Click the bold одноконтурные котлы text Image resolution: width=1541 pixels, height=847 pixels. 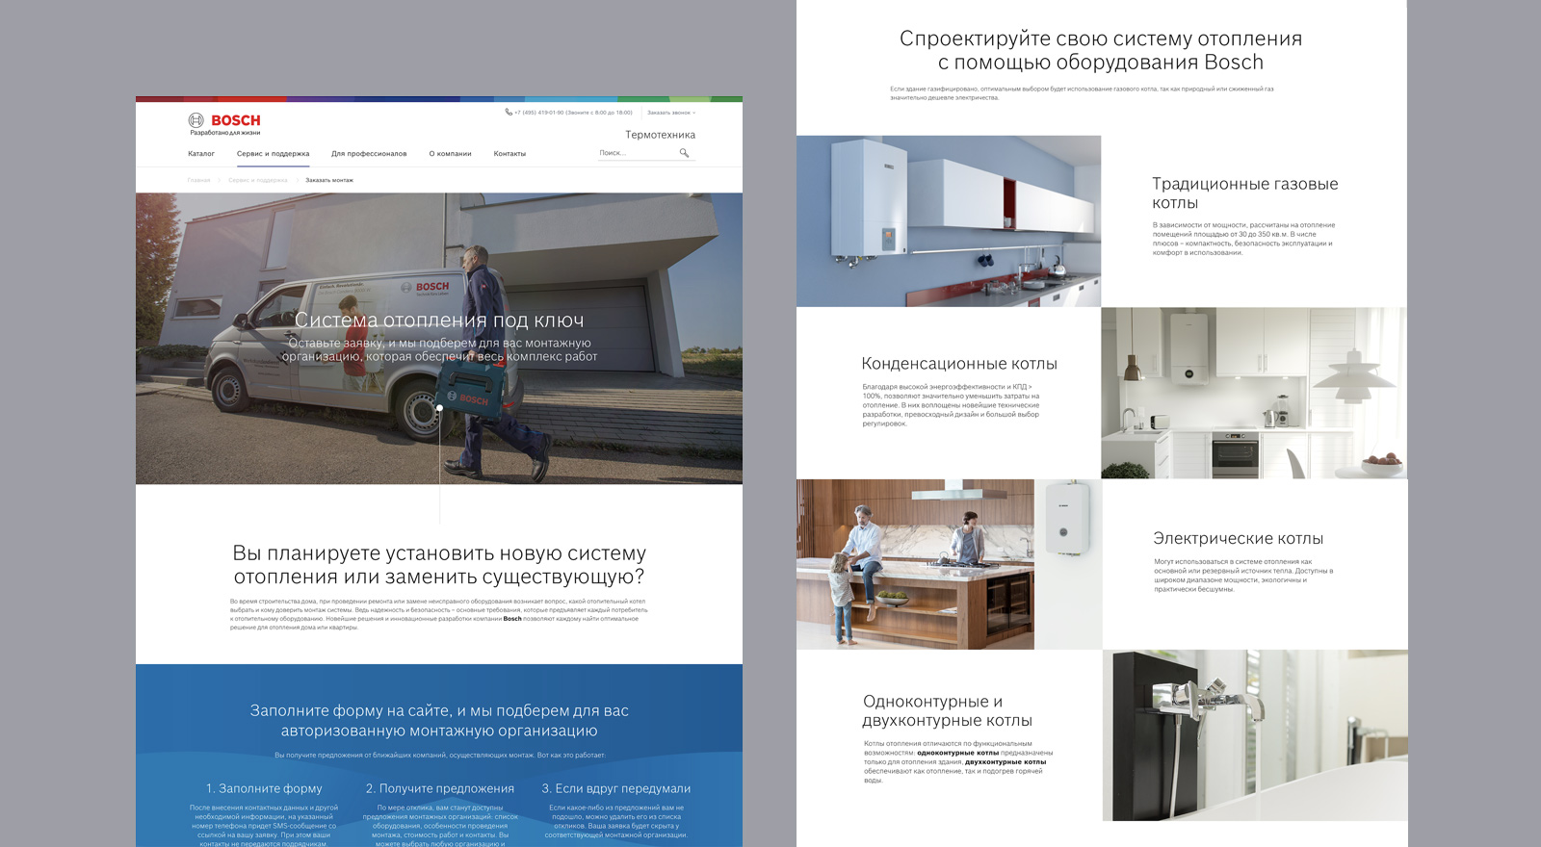click(x=958, y=753)
